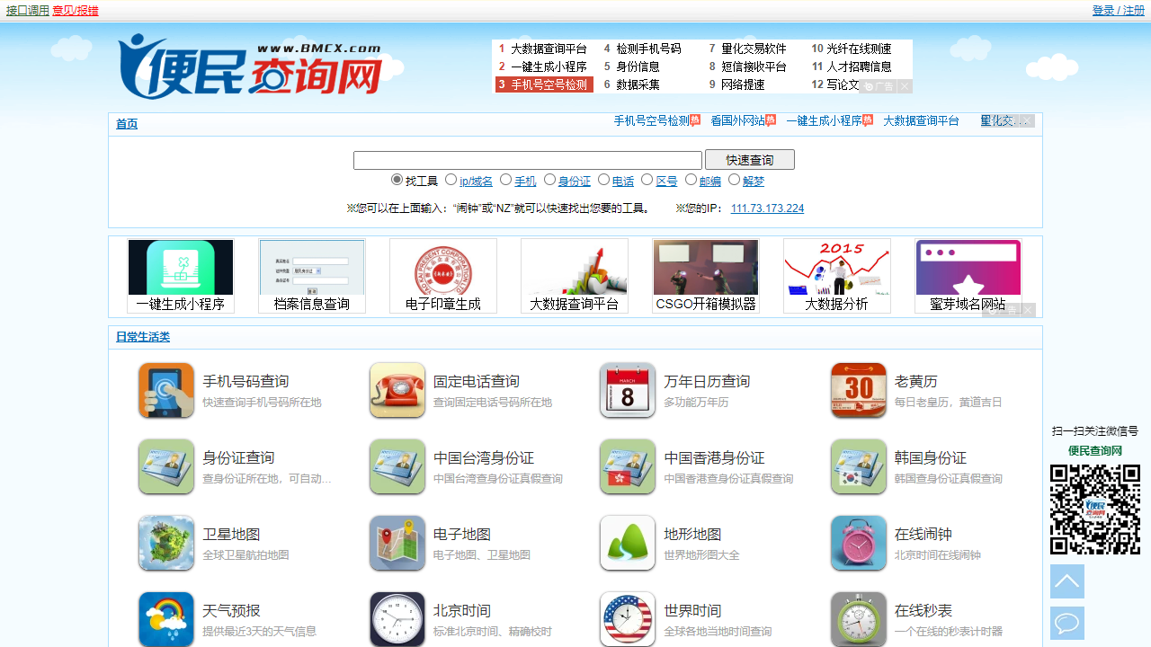
Task: Open the 手机号码查询 phone icon
Action: point(166,390)
